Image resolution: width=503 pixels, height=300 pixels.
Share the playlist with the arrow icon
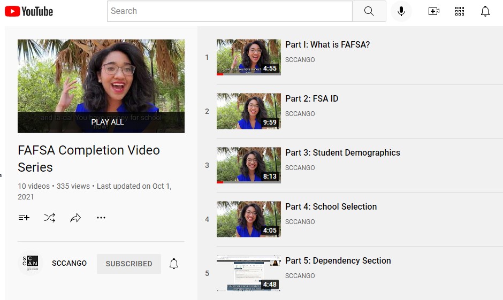coord(75,218)
